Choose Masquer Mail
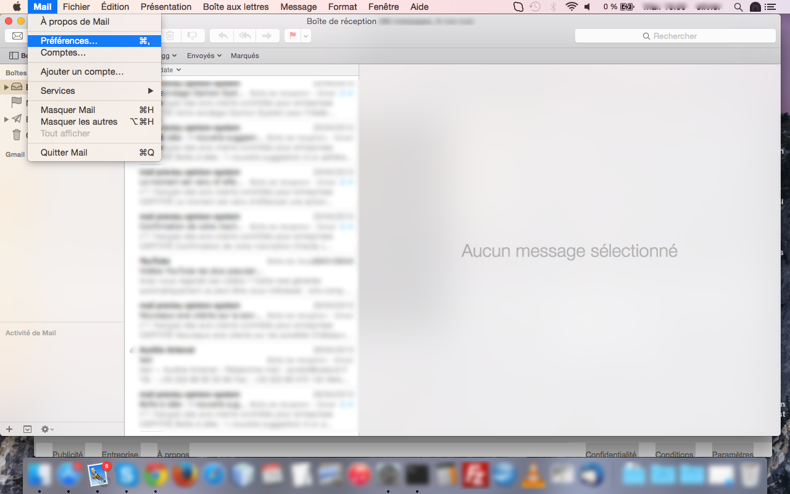The height and width of the screenshot is (494, 790). 94,110
